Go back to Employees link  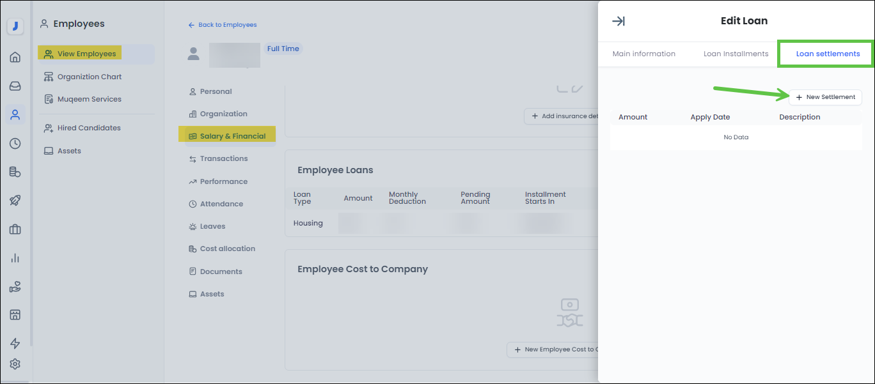click(223, 25)
